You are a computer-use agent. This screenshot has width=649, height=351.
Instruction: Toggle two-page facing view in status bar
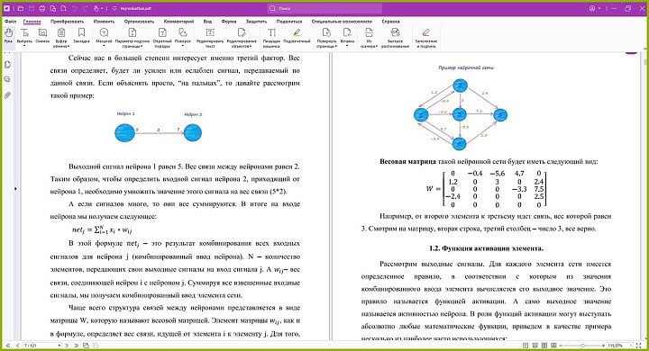pos(544,346)
